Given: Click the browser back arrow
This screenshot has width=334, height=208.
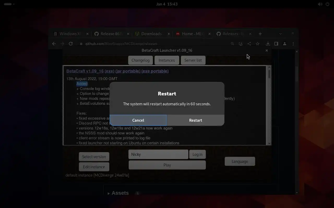Looking at the screenshot, I should pyautogui.click(x=54, y=44).
